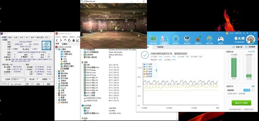Click AIDA64 refresh toolbar icon
Screen dimensions: 259x121
click(69, 41)
